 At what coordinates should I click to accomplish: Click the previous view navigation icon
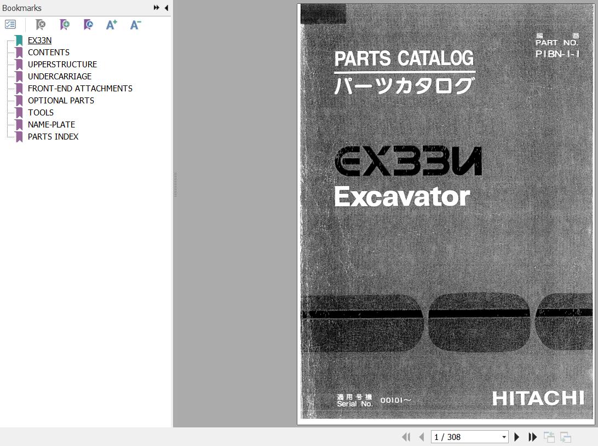549,437
